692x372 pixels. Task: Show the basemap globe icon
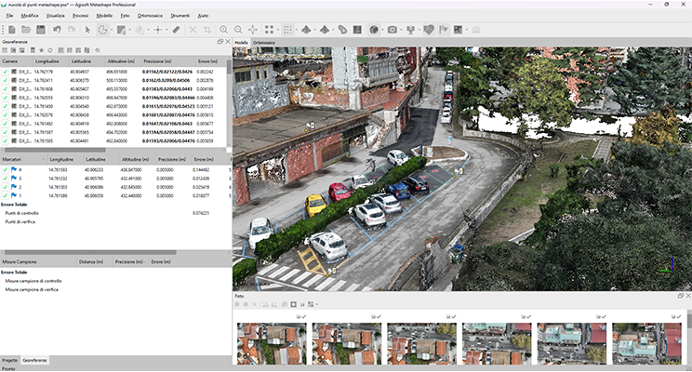(x=374, y=30)
